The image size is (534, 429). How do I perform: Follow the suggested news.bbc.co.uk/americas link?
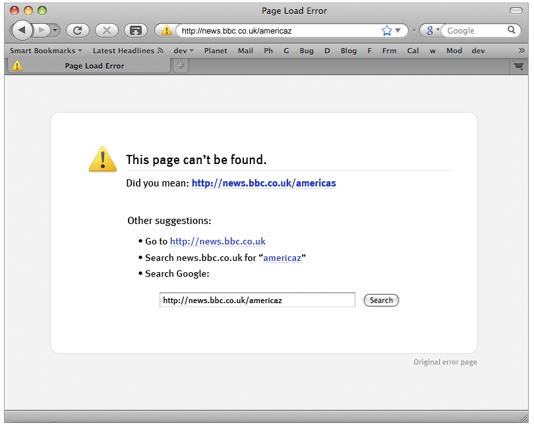pos(264,183)
